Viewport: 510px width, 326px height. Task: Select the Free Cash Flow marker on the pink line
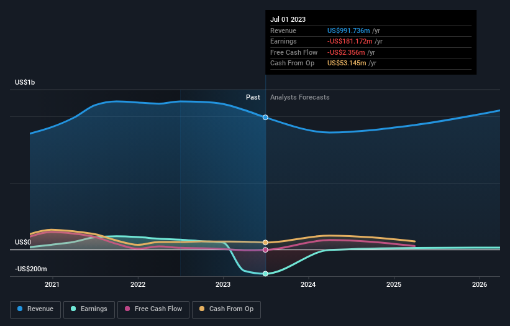point(265,250)
